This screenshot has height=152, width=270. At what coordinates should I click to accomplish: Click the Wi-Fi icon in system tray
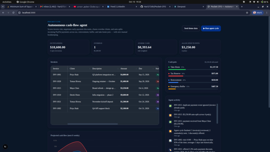[x=254, y=2]
